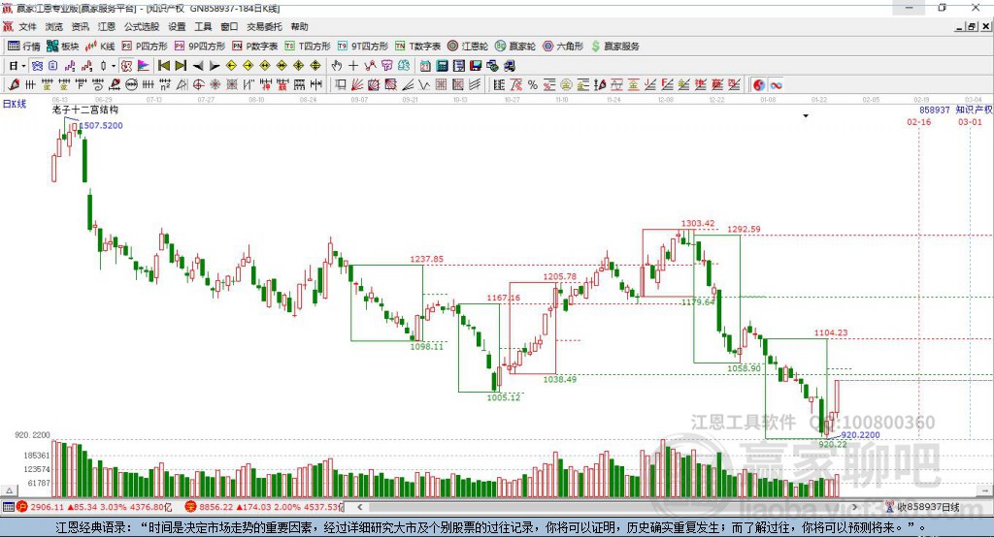Viewport: 994px width, 537px height.
Task: Open the 江恩轮 tool
Action: [x=468, y=47]
